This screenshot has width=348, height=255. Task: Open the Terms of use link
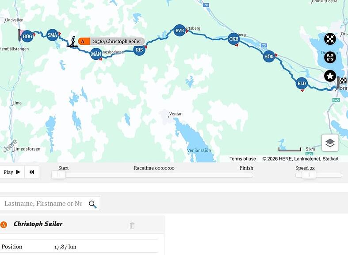[243, 159]
